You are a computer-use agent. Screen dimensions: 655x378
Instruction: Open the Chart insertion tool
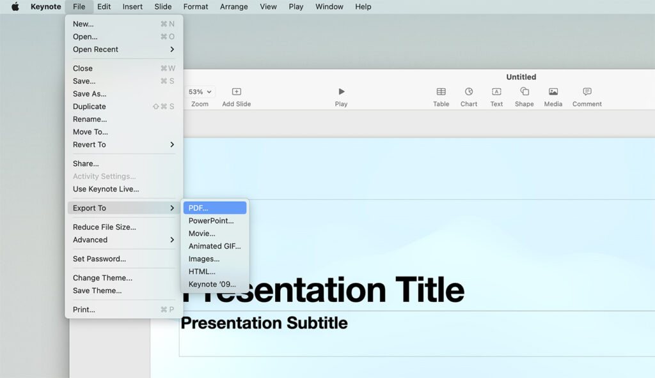[469, 96]
